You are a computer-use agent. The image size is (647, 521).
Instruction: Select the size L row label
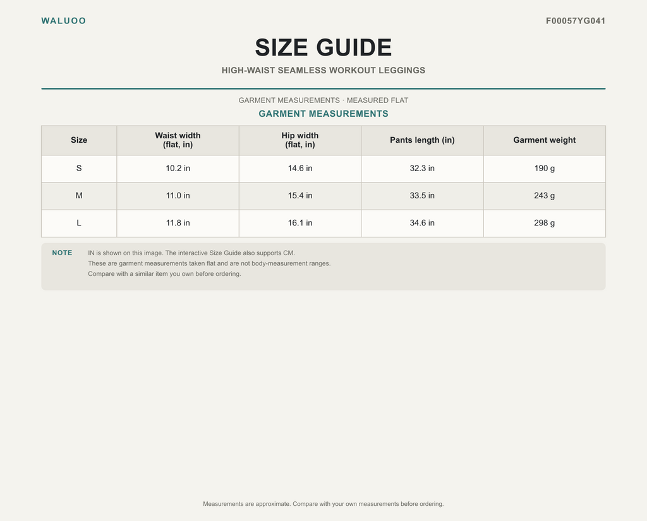coord(79,223)
